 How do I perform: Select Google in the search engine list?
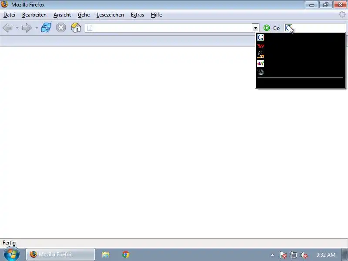[x=301, y=37]
